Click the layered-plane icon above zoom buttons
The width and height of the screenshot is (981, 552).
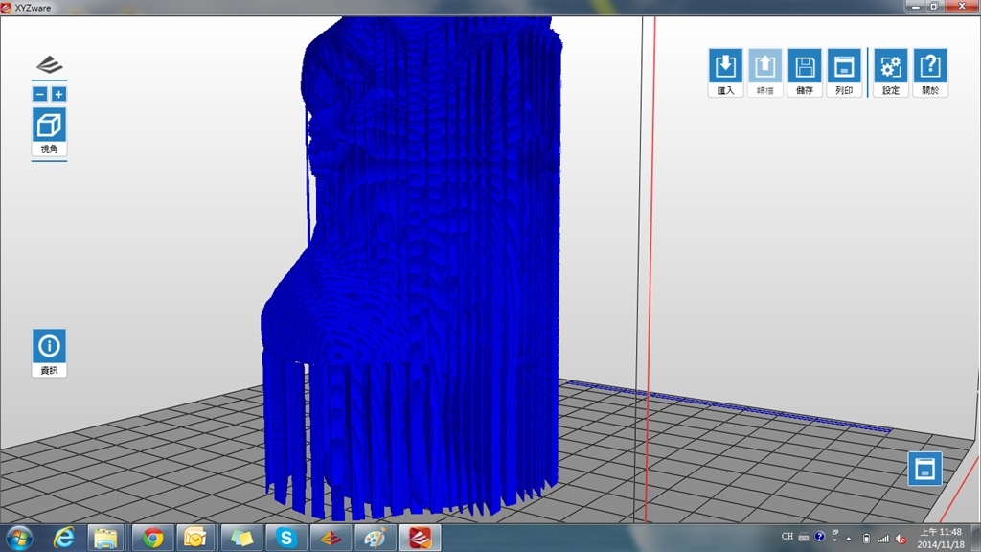[50, 64]
